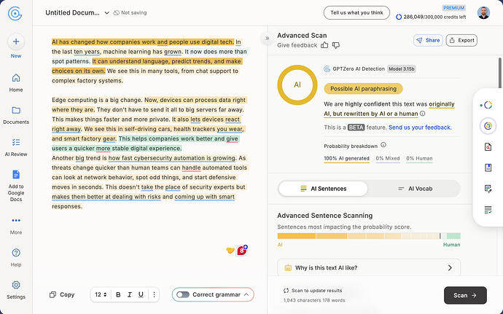Click 'Model 3.15b' label
The height and width of the screenshot is (314, 503).
point(402,69)
